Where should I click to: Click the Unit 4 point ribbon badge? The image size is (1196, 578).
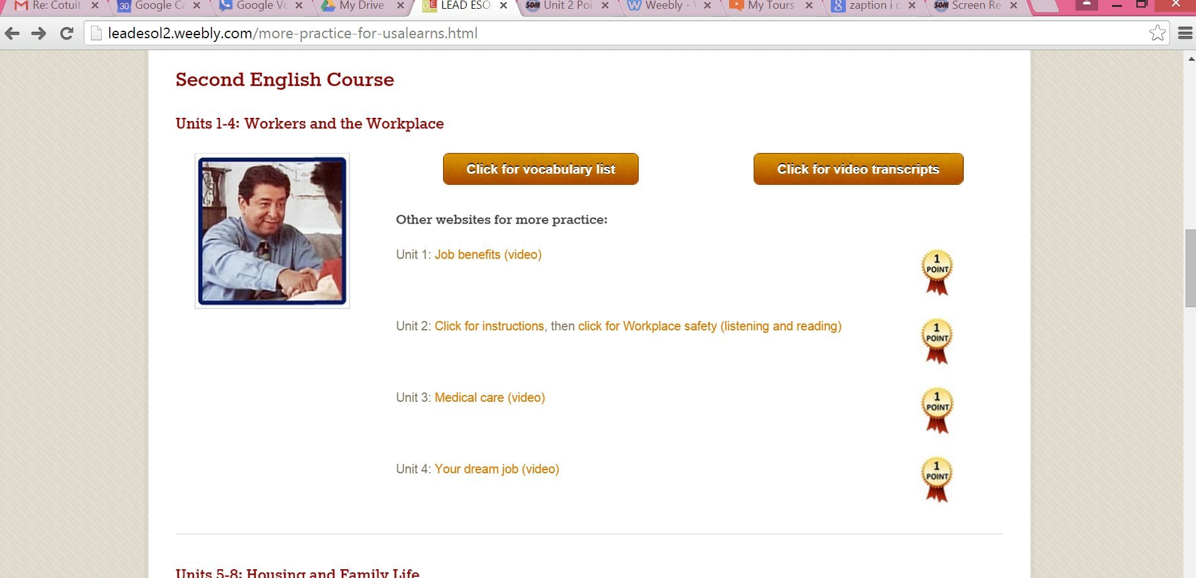click(x=937, y=480)
